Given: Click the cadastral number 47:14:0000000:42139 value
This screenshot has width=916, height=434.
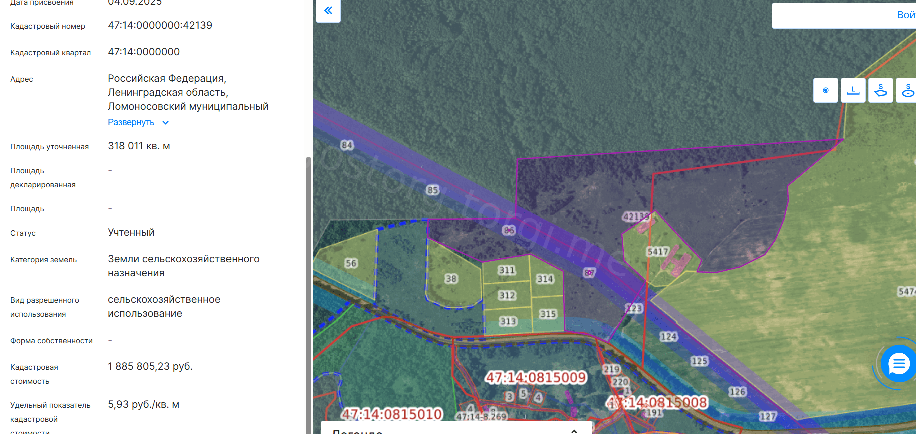Looking at the screenshot, I should pos(160,25).
